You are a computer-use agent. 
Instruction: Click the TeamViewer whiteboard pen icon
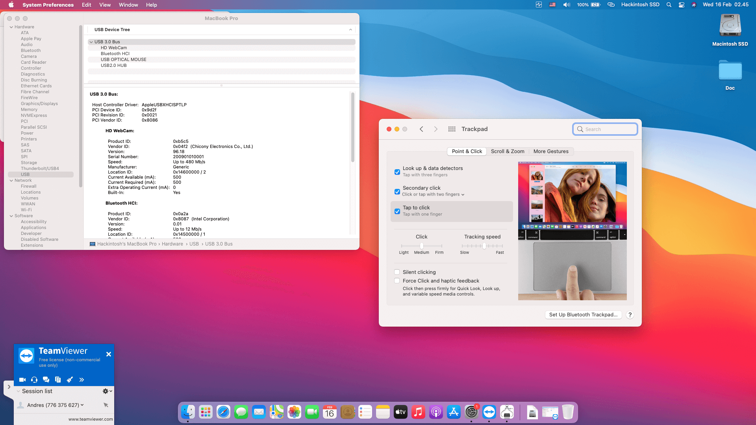coord(70,380)
